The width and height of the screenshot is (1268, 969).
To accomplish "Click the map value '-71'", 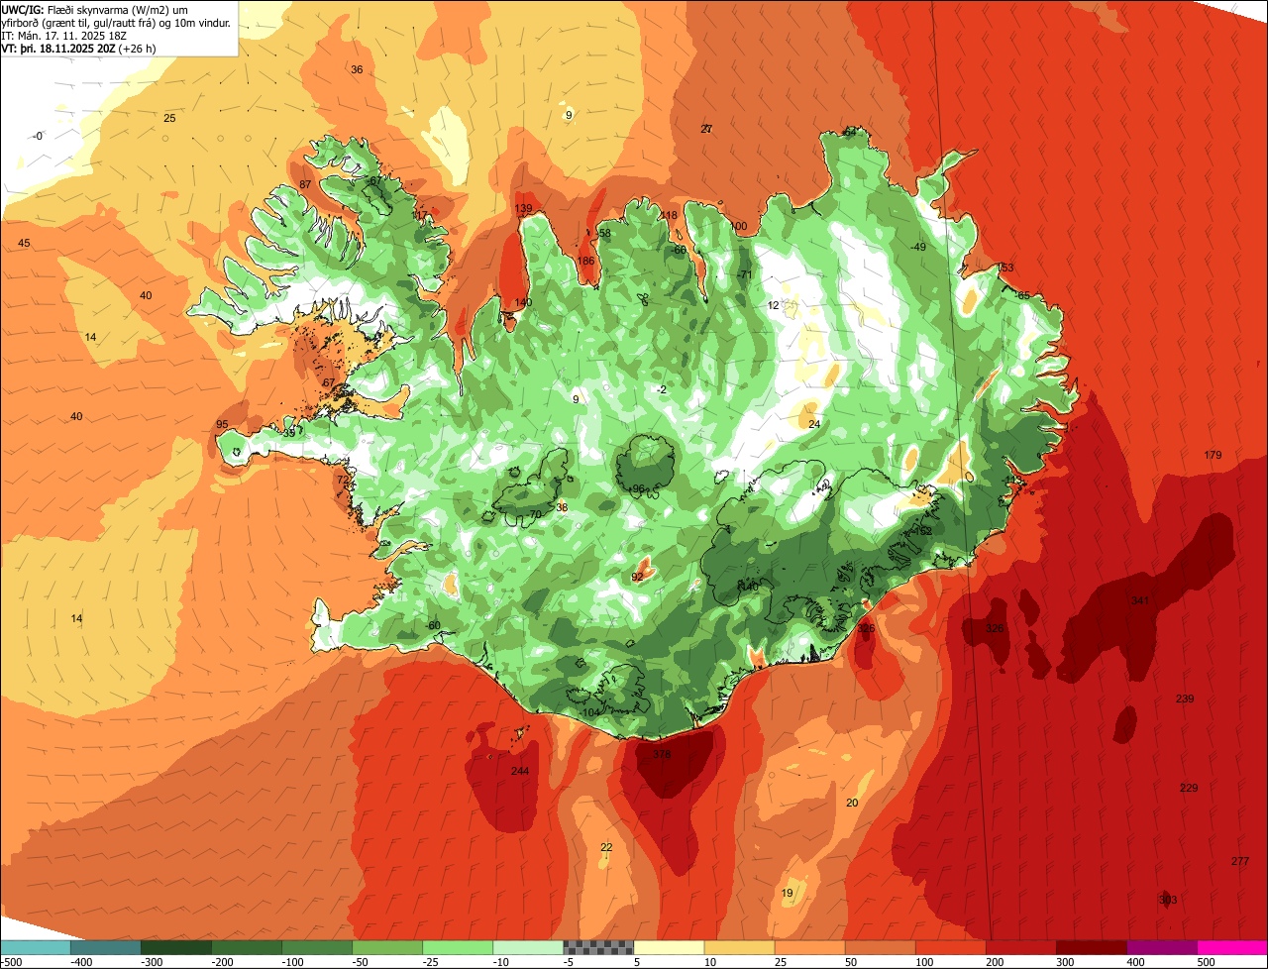I will pyautogui.click(x=745, y=274).
